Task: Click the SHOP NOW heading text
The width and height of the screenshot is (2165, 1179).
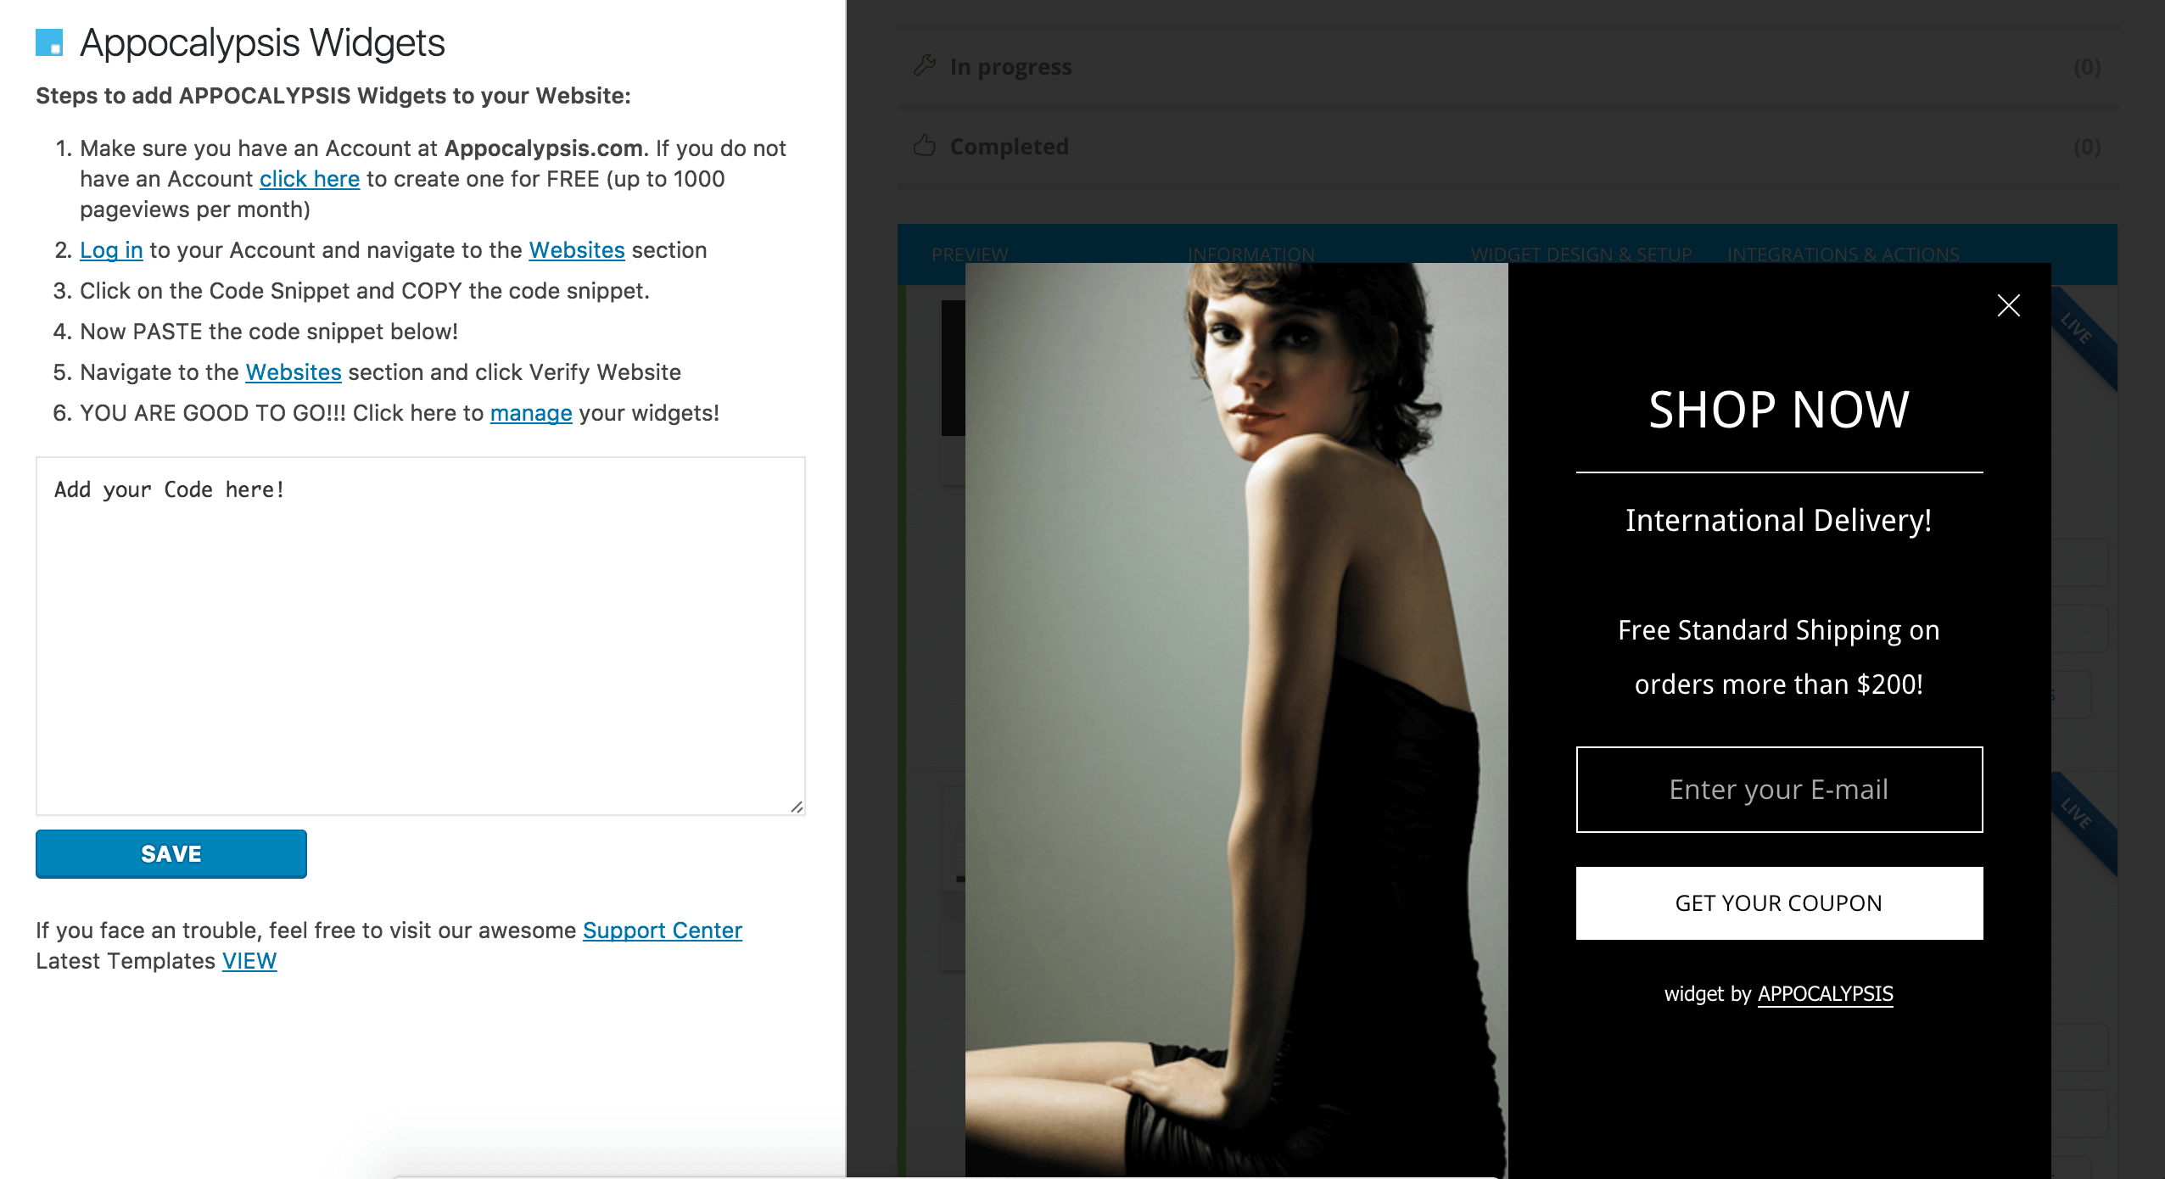Action: [1779, 411]
